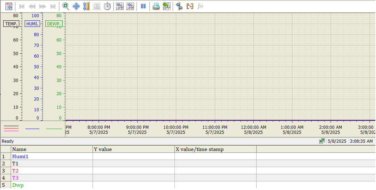Open the time span stopwatch icon
The image size is (376, 190).
[x=107, y=6]
